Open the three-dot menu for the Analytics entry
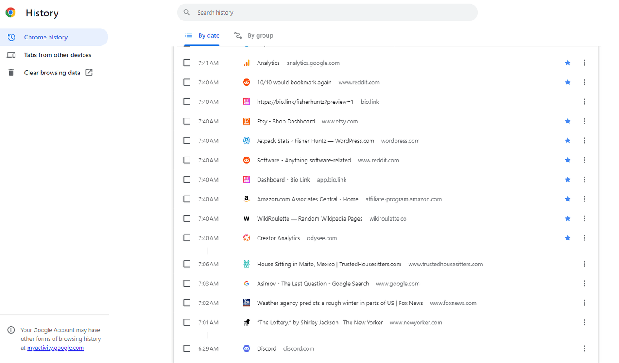 click(585, 63)
